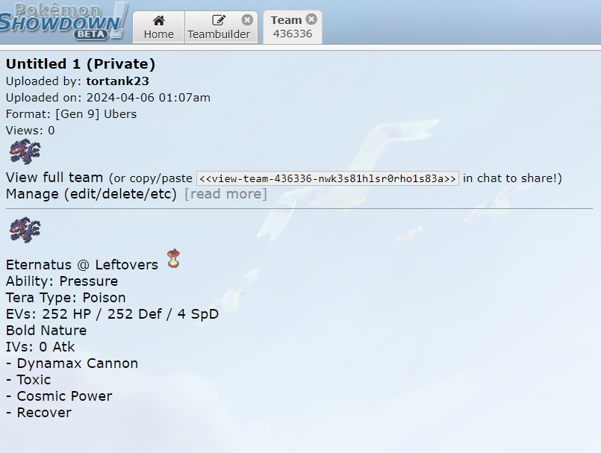Expand the [read more] link
The image size is (601, 453).
pyautogui.click(x=225, y=194)
